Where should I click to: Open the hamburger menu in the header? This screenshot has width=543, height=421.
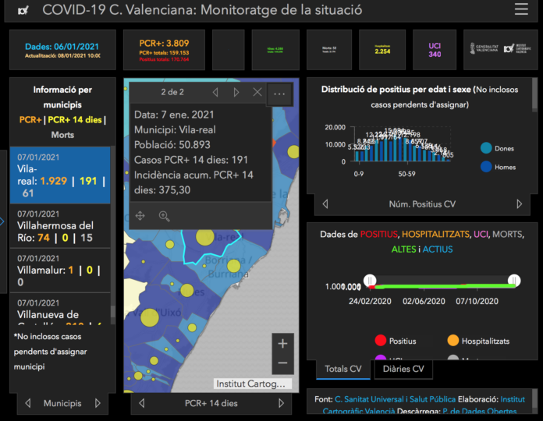521,10
